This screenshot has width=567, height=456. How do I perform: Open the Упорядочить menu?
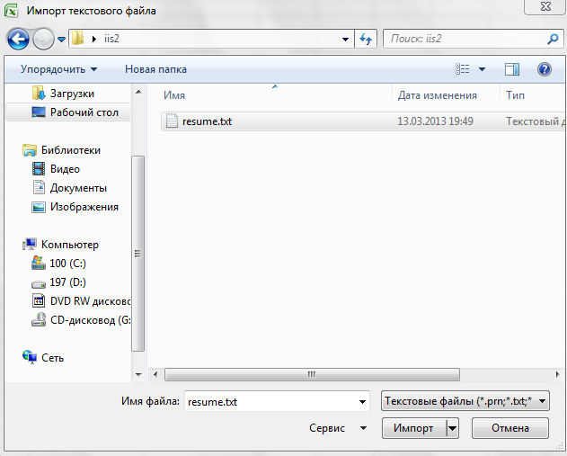[x=58, y=69]
